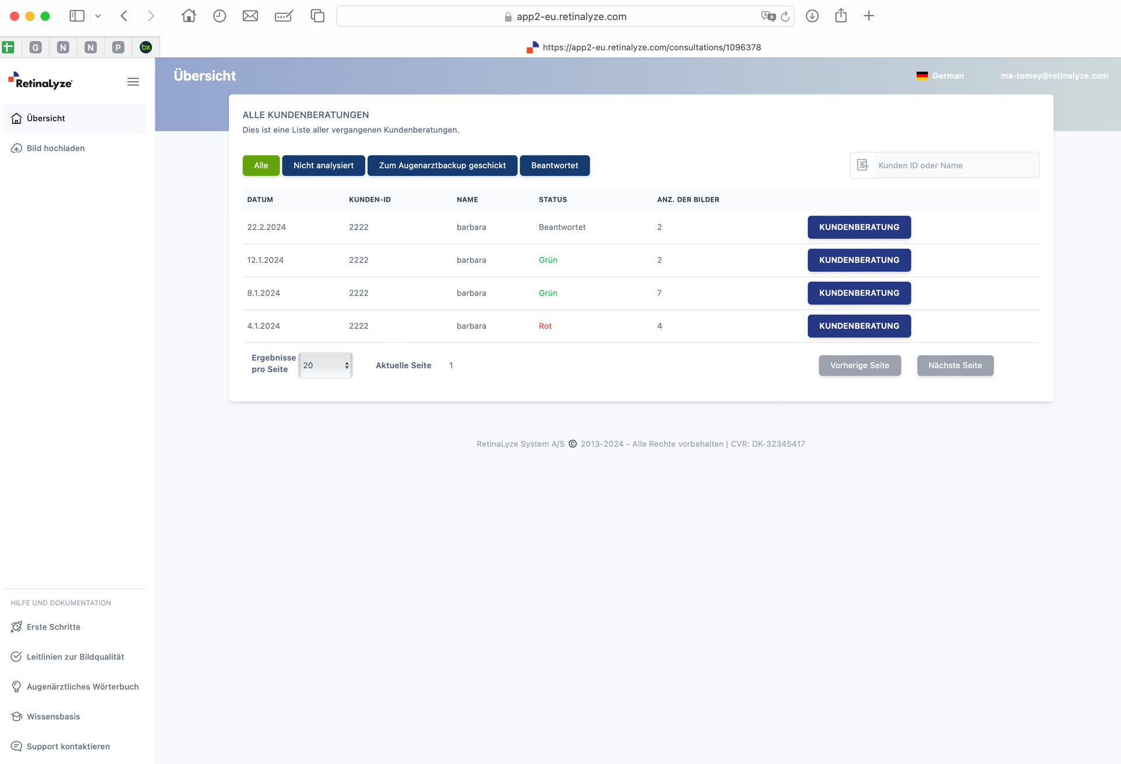1121x764 pixels.
Task: Open Safari home page icon
Action: point(189,16)
